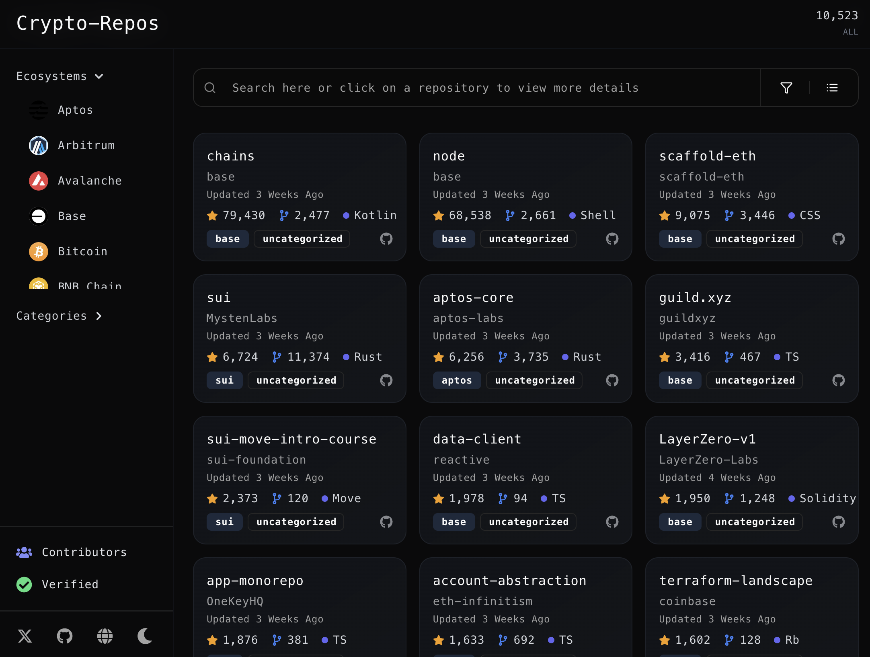Open GitHub link on data-client card

612,522
